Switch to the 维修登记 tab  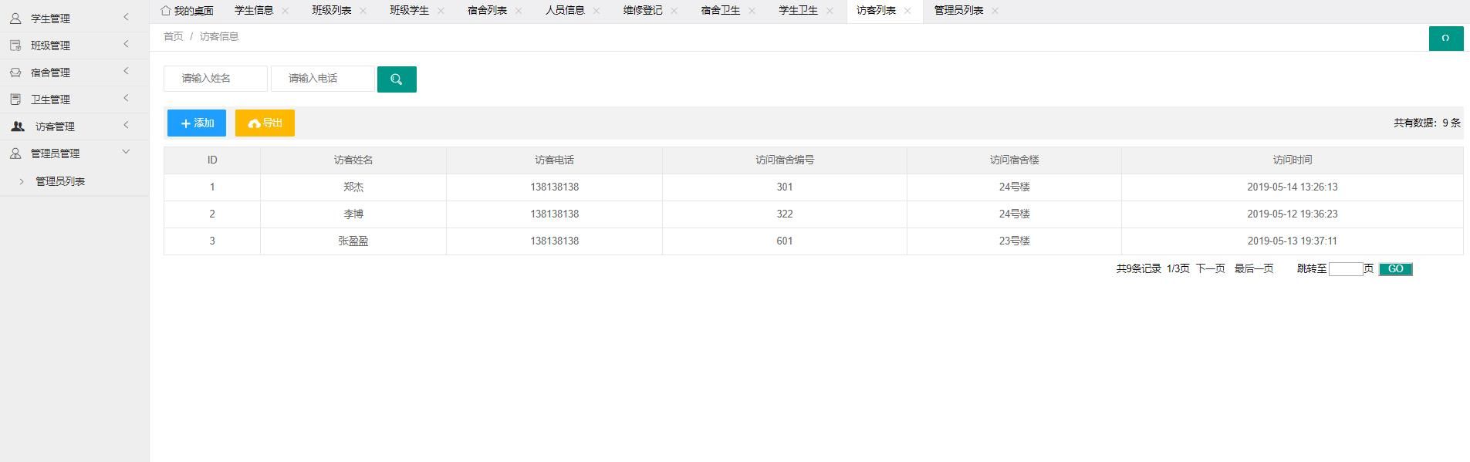pyautogui.click(x=643, y=11)
